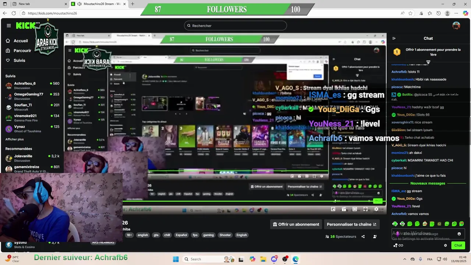This screenshot has width=471, height=265.
Task: Open a new browser tab
Action: coord(132,4)
